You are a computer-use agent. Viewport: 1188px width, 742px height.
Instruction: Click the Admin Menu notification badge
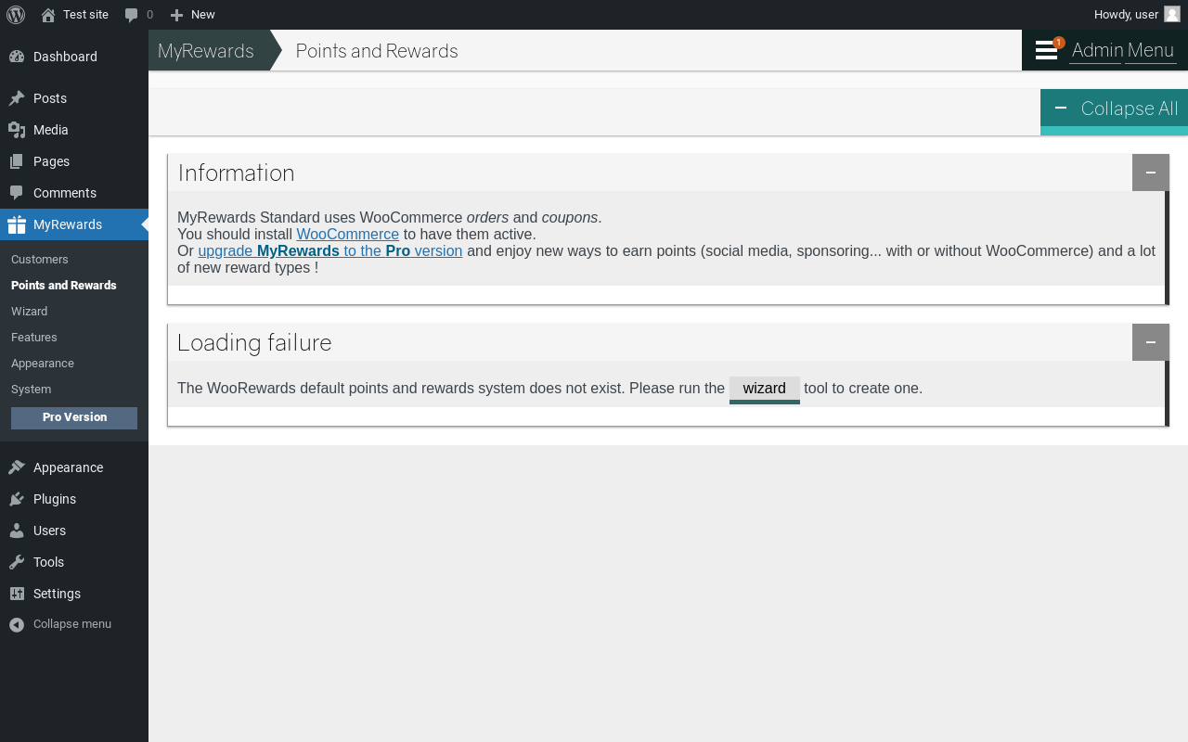pyautogui.click(x=1059, y=43)
